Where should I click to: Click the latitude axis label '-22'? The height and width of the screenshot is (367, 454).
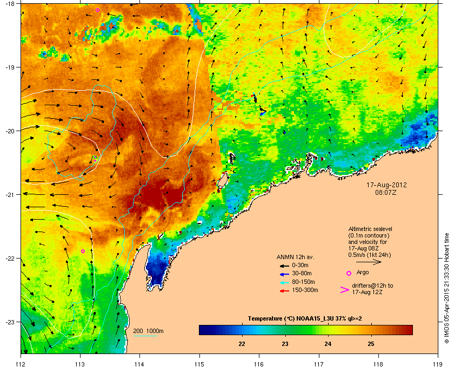click(10, 259)
